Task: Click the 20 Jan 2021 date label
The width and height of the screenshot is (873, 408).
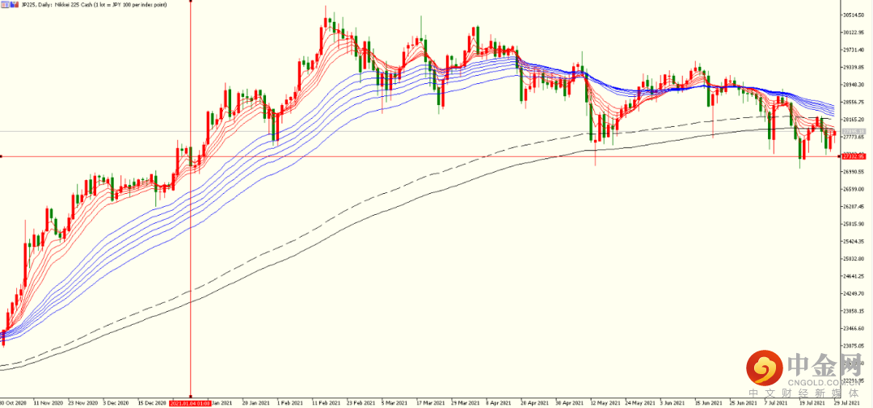Action: point(256,402)
